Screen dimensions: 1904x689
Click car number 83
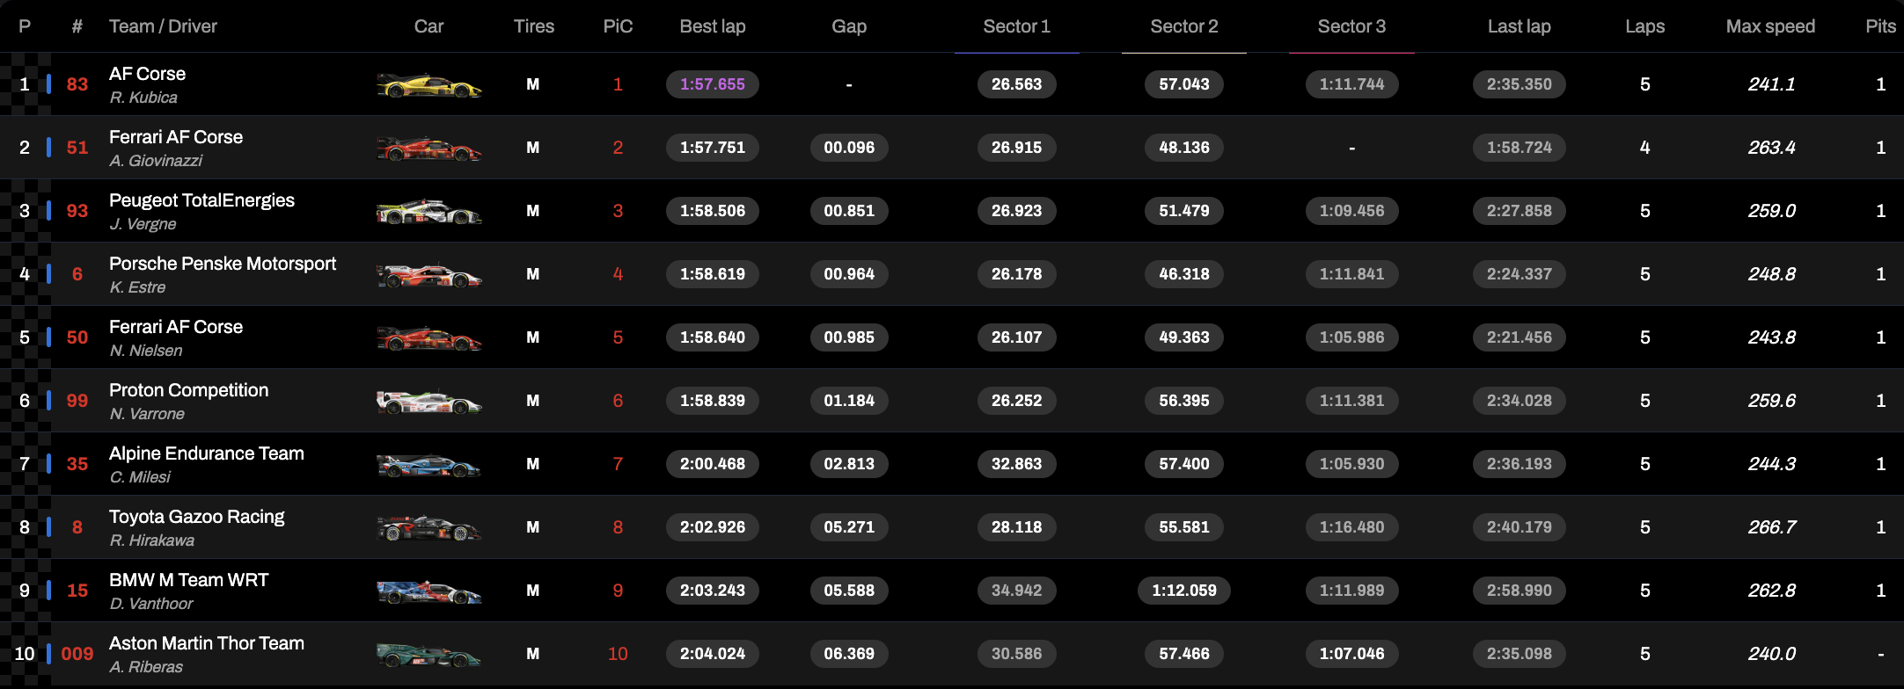(x=77, y=84)
